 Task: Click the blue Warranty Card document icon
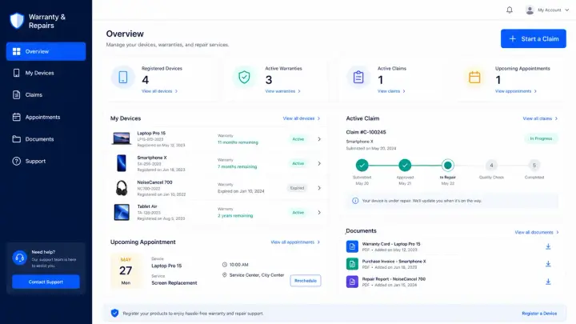[352, 246]
